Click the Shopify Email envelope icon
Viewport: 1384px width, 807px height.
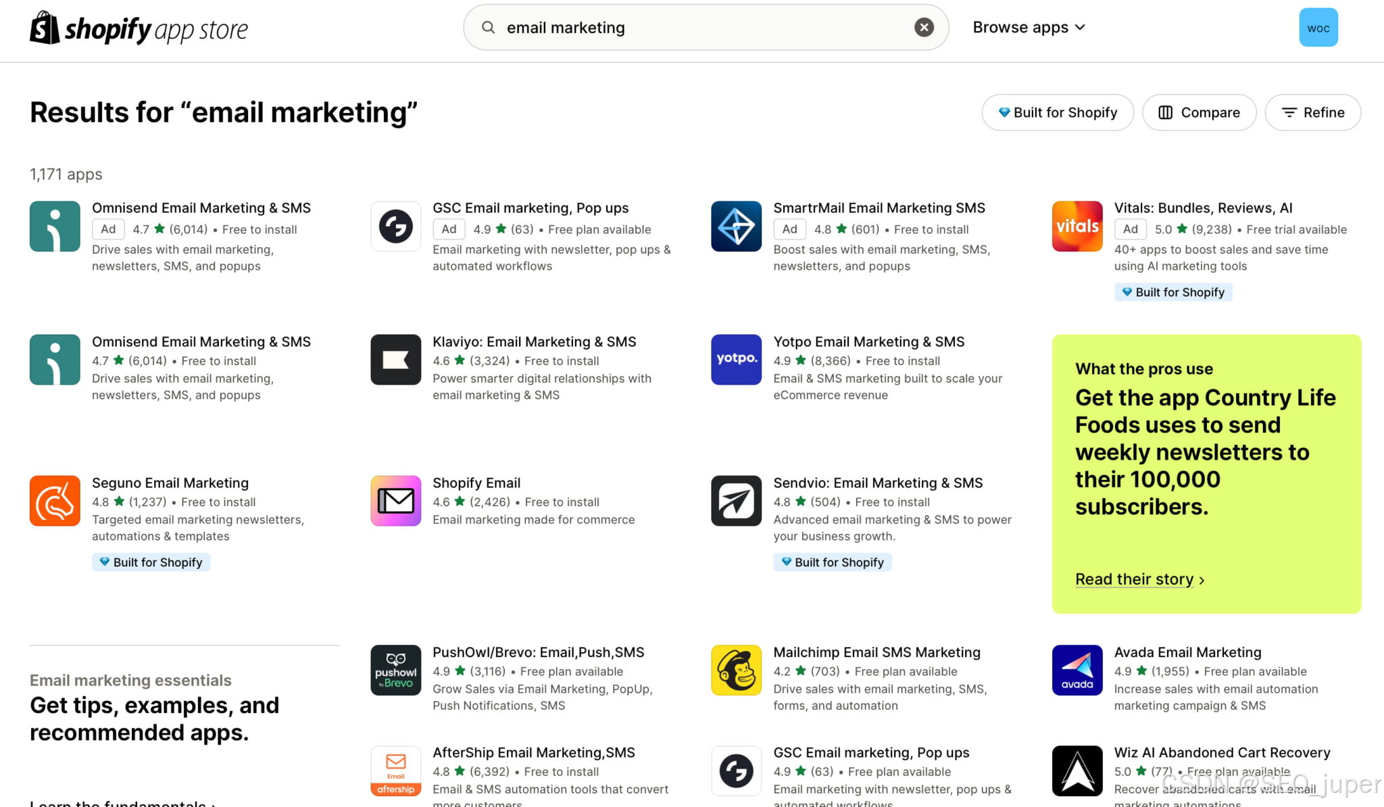point(395,501)
